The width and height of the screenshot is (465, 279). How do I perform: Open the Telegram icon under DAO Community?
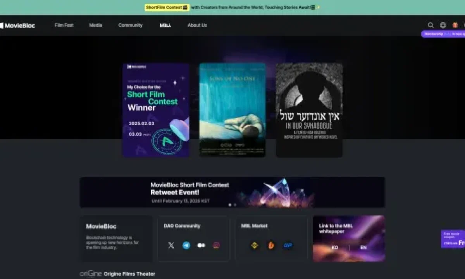click(x=186, y=245)
